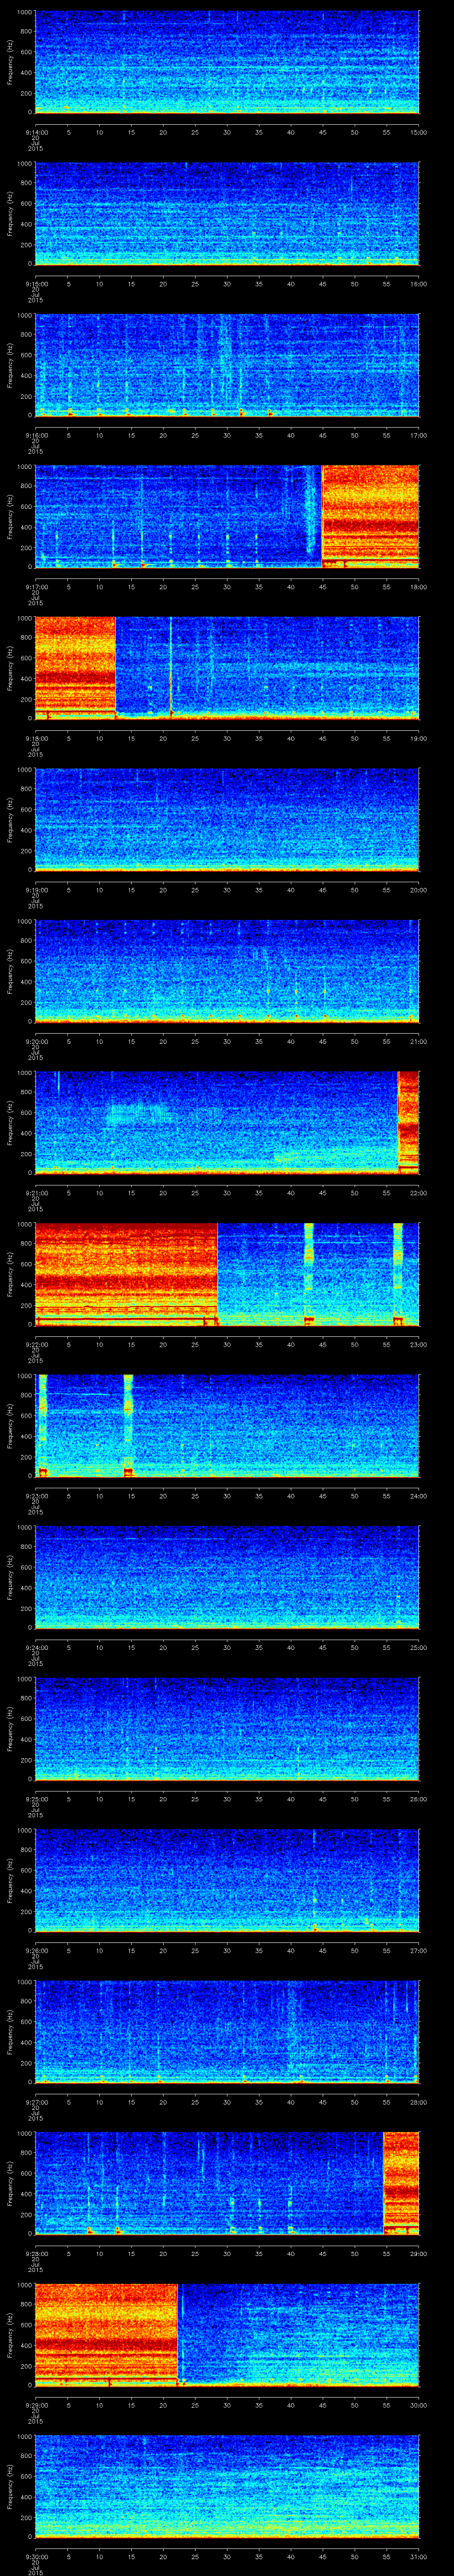
Task: Choose the '9:28:00' start time label
Action: pyautogui.click(x=35, y=2253)
